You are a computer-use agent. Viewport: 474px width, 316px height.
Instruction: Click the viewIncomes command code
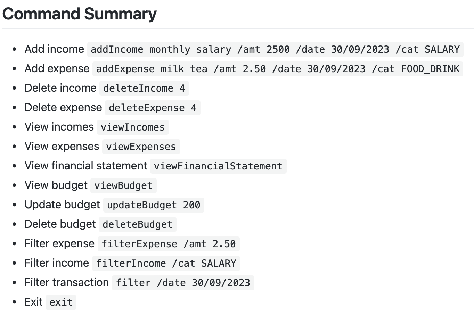pyautogui.click(x=133, y=127)
